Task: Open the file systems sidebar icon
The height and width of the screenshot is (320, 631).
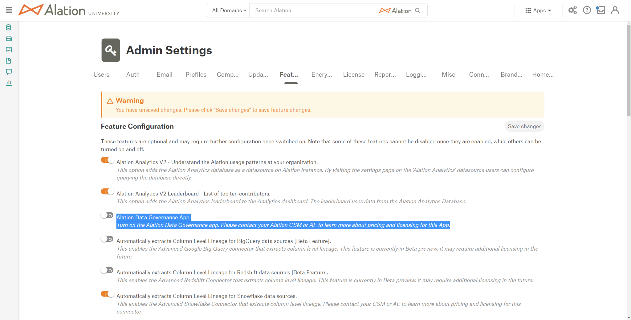Action: pos(9,39)
